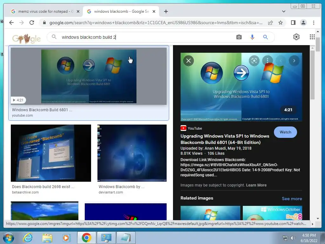The width and height of the screenshot is (325, 244).
Task: Click the 4:21 duration badge on preview
Action: coord(288,110)
